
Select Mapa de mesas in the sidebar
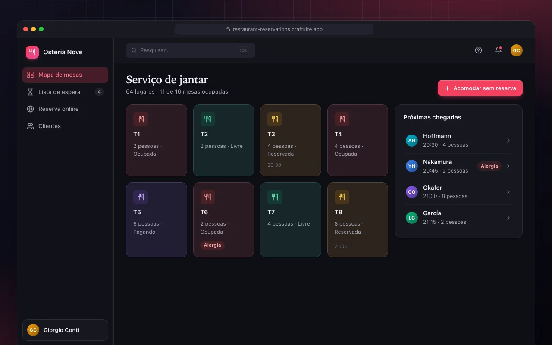(65, 75)
